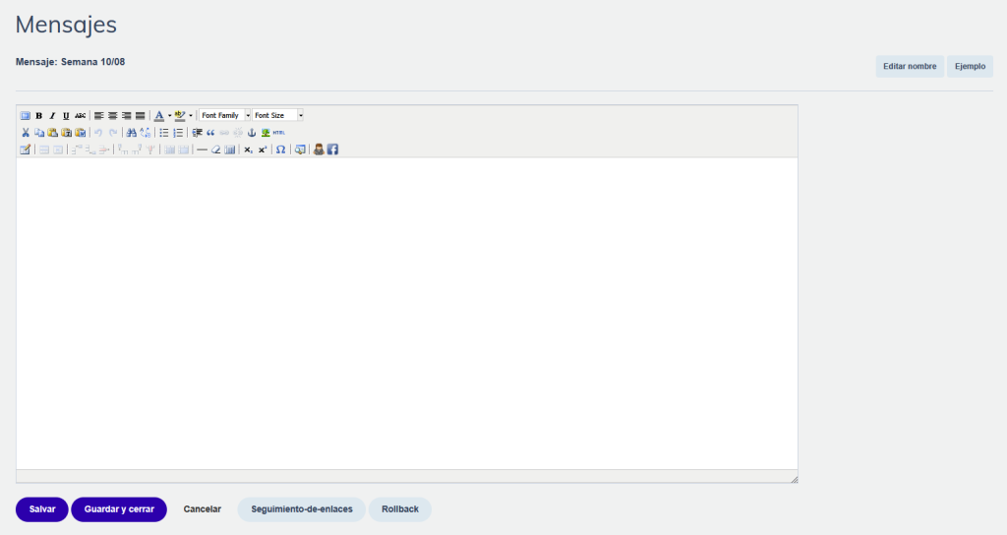
Task: Toggle bold formatting in the editor
Action: (38, 116)
